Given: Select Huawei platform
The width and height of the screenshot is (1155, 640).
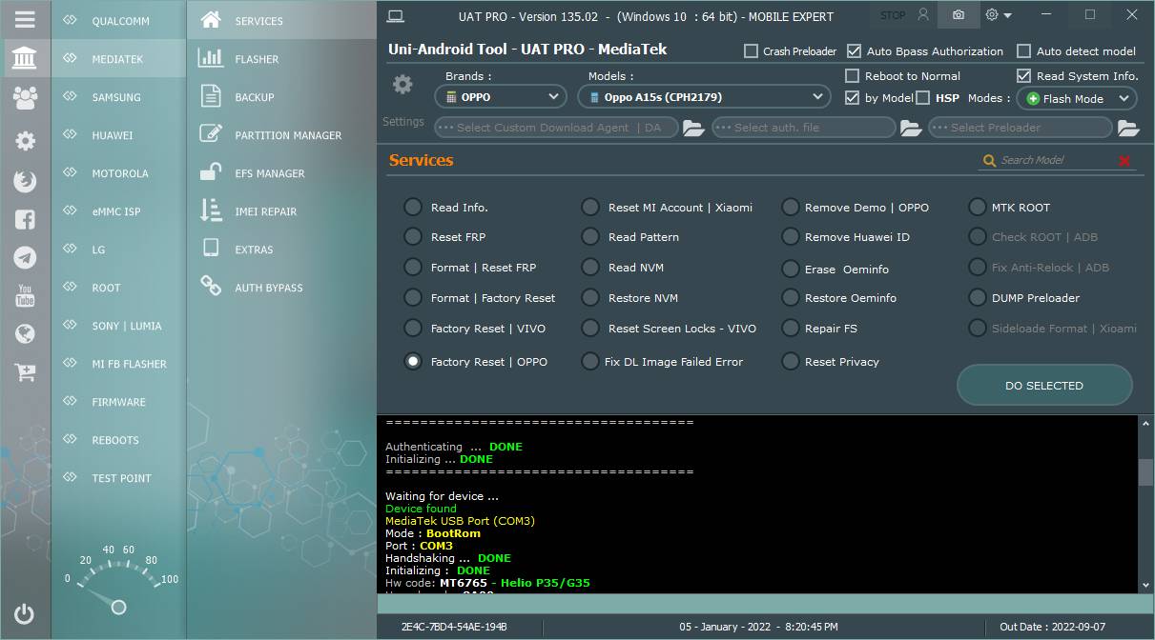Looking at the screenshot, I should pos(118,135).
